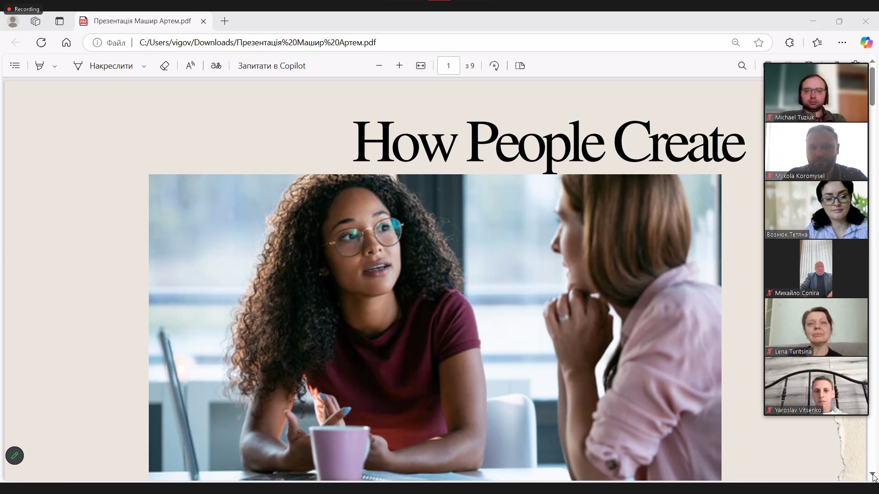Select the Eraser tool
This screenshot has width=879, height=494.
164,66
